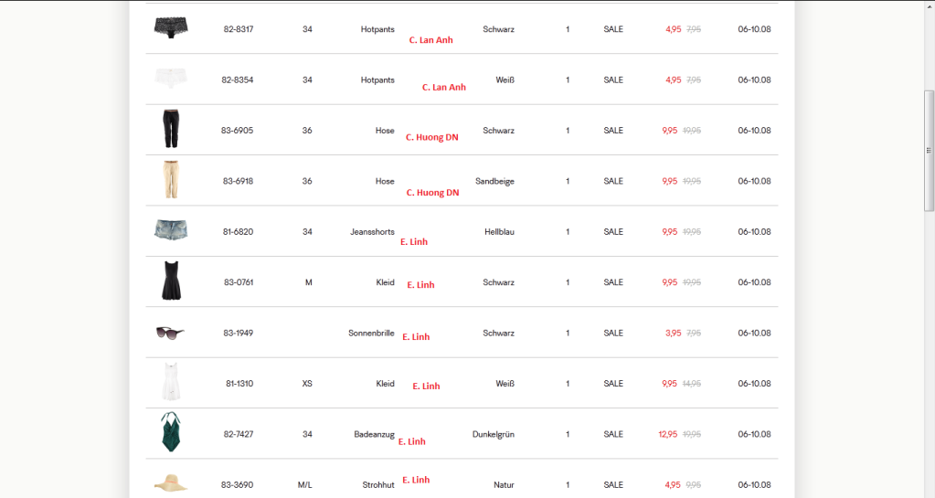Click the red 12,95 sale price

668,434
